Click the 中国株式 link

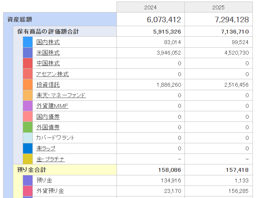tap(48, 63)
